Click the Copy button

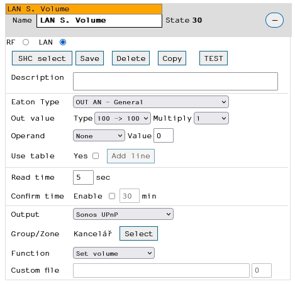(x=172, y=58)
